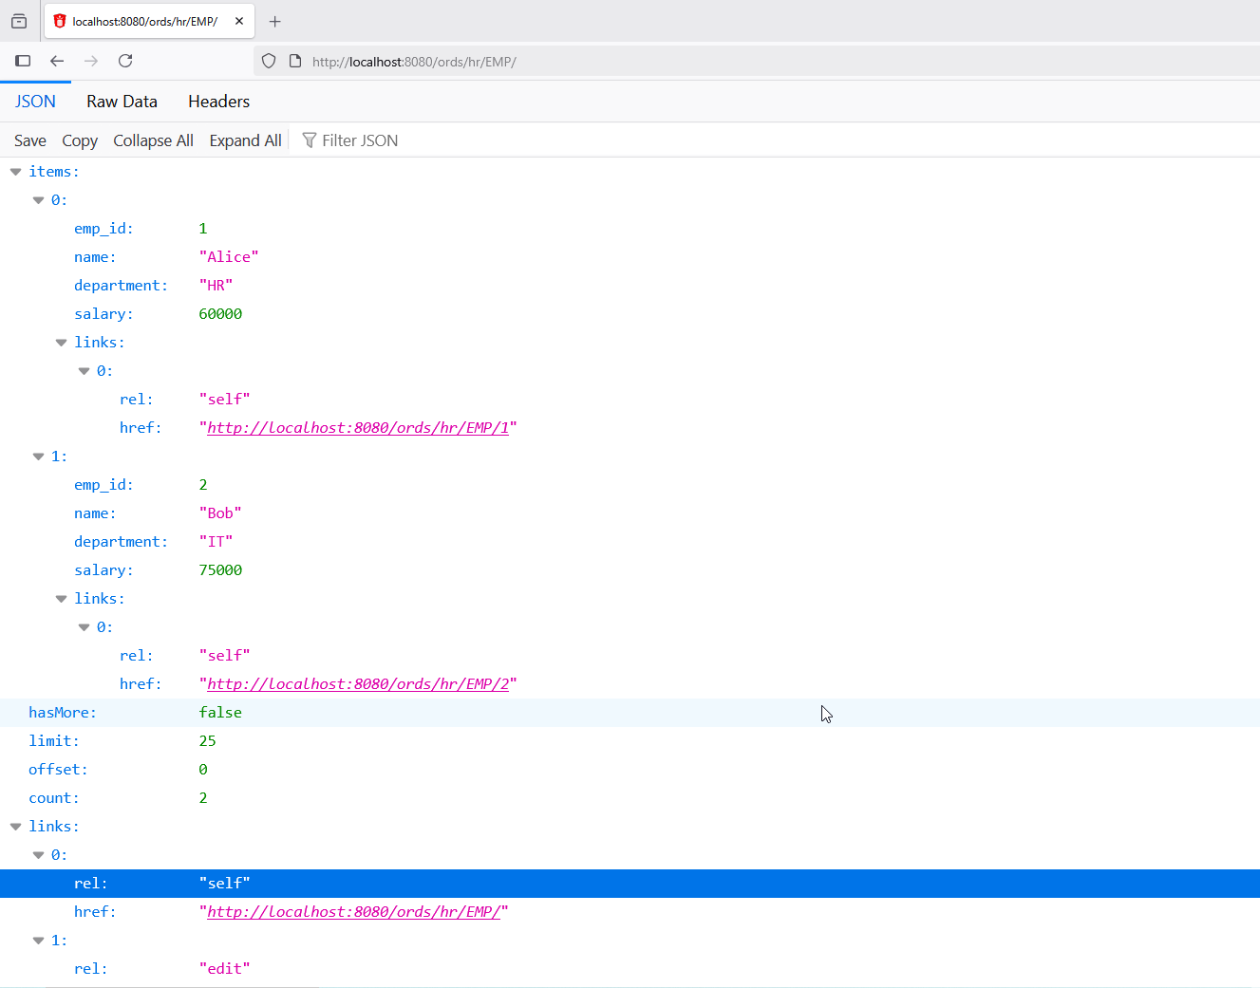Viewport: 1260px width, 988px height.
Task: Select the highlighted rel "self" row
Action: click(630, 884)
